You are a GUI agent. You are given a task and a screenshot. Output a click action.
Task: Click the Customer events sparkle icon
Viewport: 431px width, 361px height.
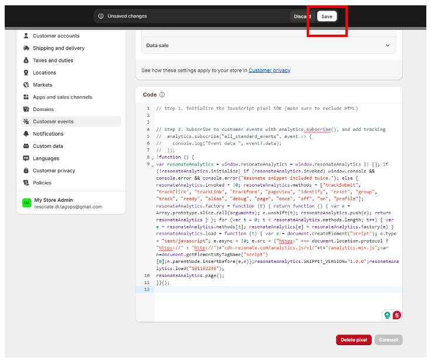(x=26, y=122)
